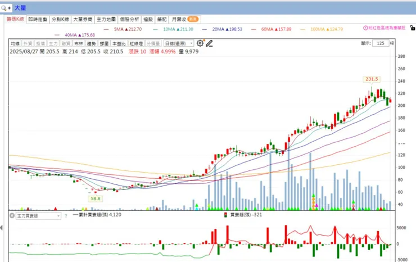Click the 漲幅 4.99% value
The width and height of the screenshot is (416, 262).
[x=162, y=52]
